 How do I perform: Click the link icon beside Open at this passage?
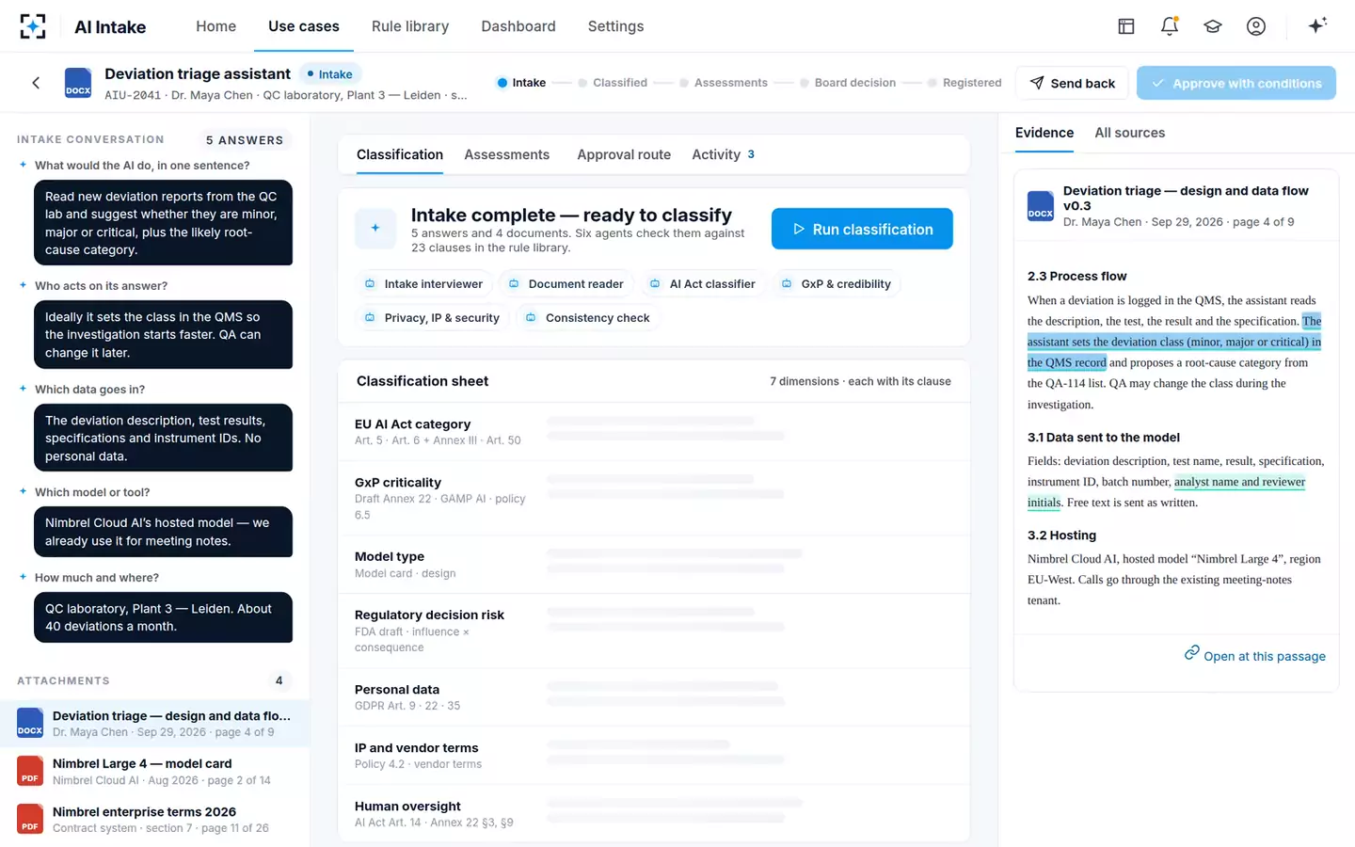pos(1191,653)
